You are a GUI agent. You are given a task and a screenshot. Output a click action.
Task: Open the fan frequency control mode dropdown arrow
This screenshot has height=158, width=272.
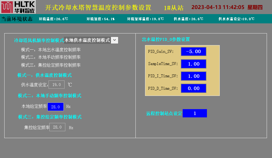[114, 40]
